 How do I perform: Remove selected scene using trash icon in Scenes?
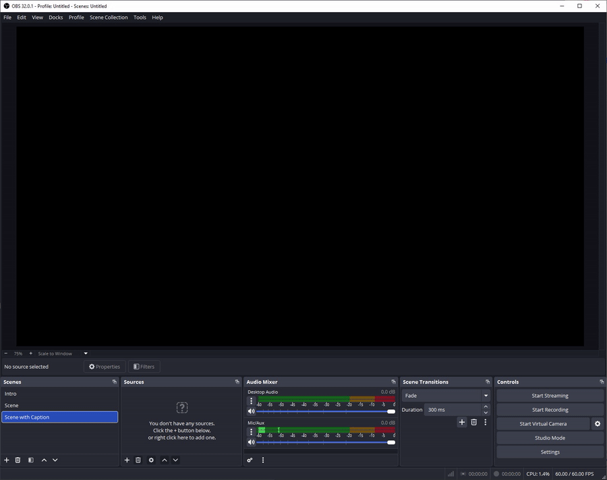[x=18, y=460]
